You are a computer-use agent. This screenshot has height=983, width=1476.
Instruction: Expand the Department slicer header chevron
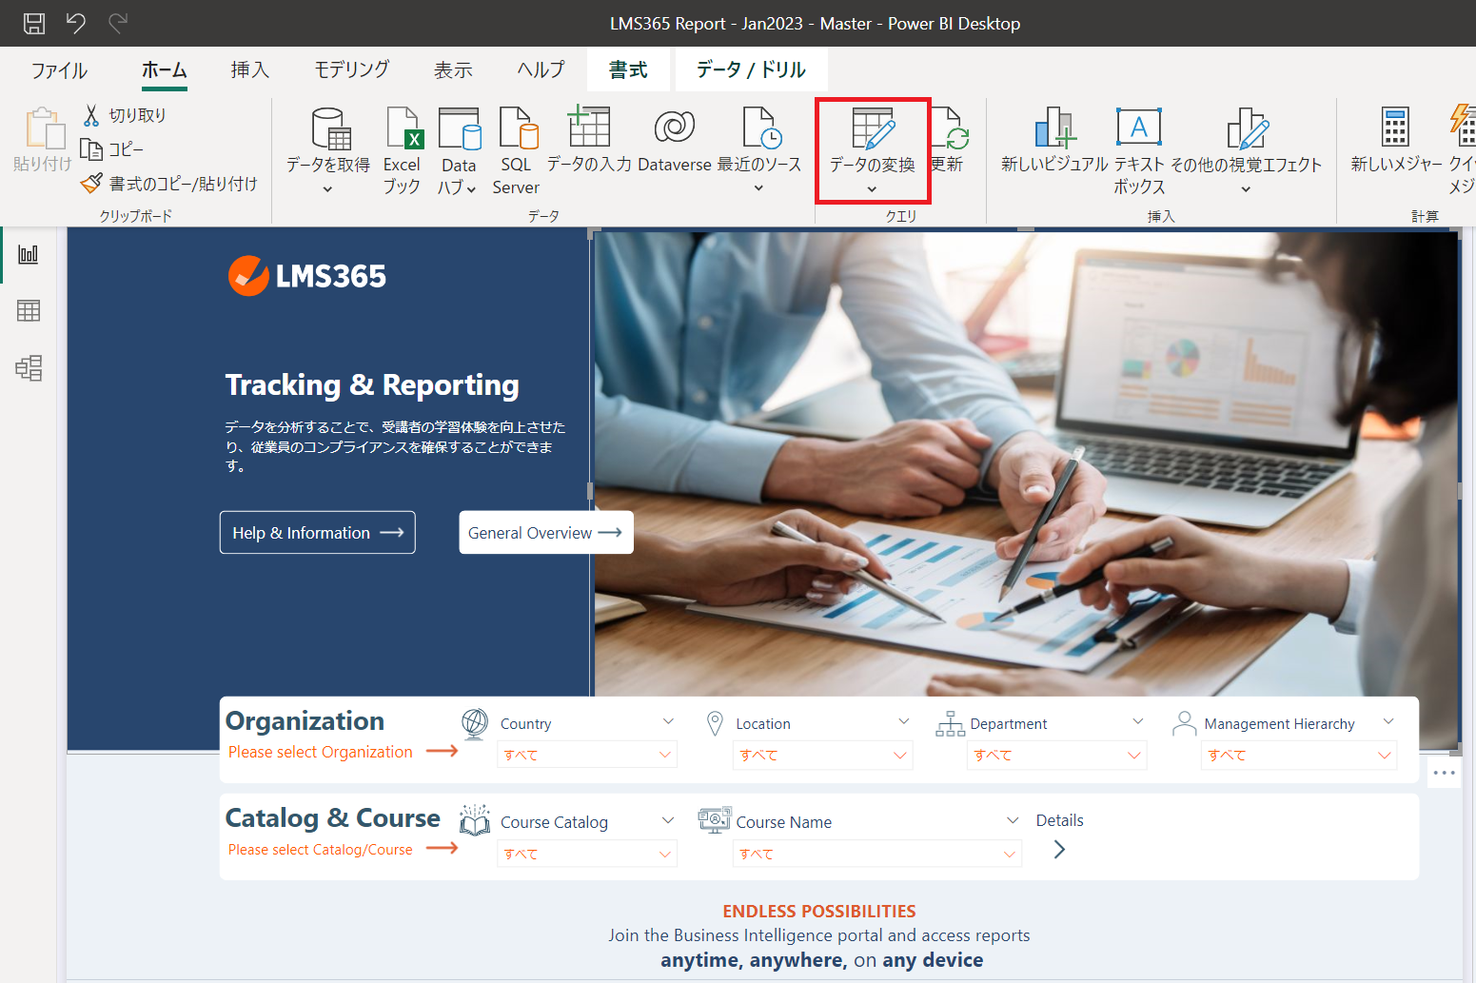click(x=1138, y=722)
